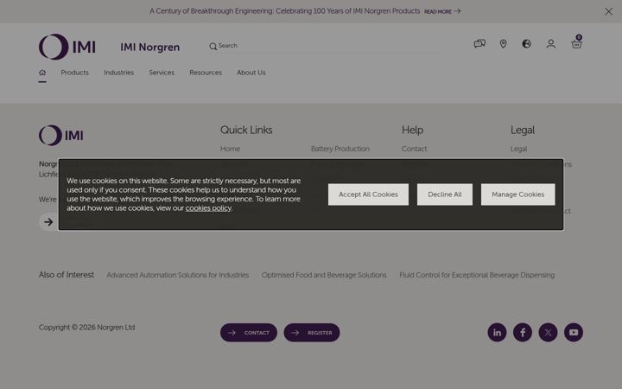Image resolution: width=622 pixels, height=389 pixels.
Task: Open the Products menu
Action: [x=74, y=73]
